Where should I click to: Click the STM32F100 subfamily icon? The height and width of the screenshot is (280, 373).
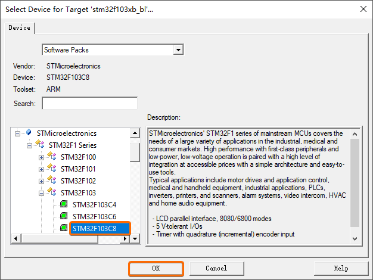point(52,156)
